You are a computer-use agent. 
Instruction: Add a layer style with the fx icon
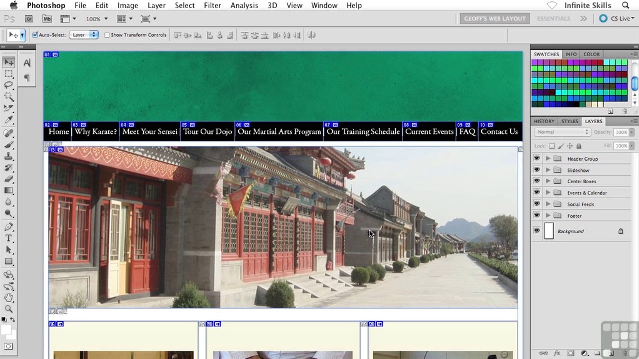point(557,353)
